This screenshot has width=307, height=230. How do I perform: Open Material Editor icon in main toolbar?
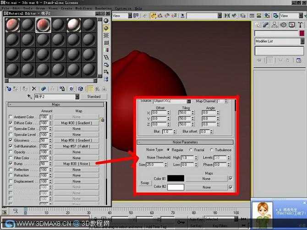tap(267, 16)
